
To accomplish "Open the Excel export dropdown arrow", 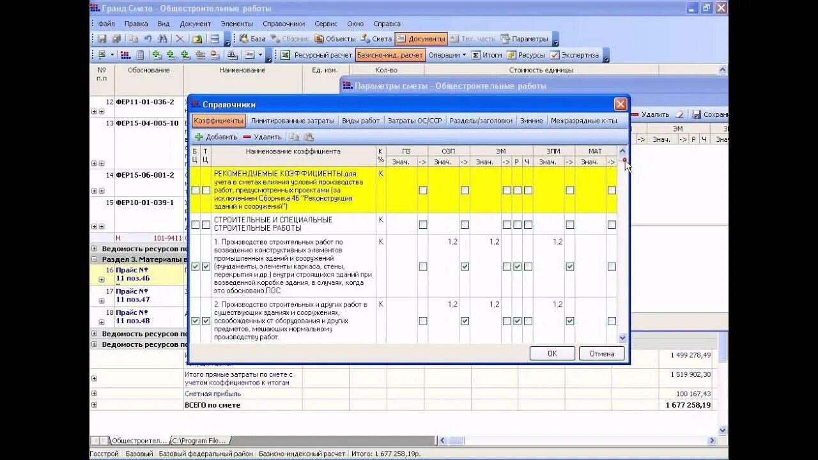I will [112, 55].
